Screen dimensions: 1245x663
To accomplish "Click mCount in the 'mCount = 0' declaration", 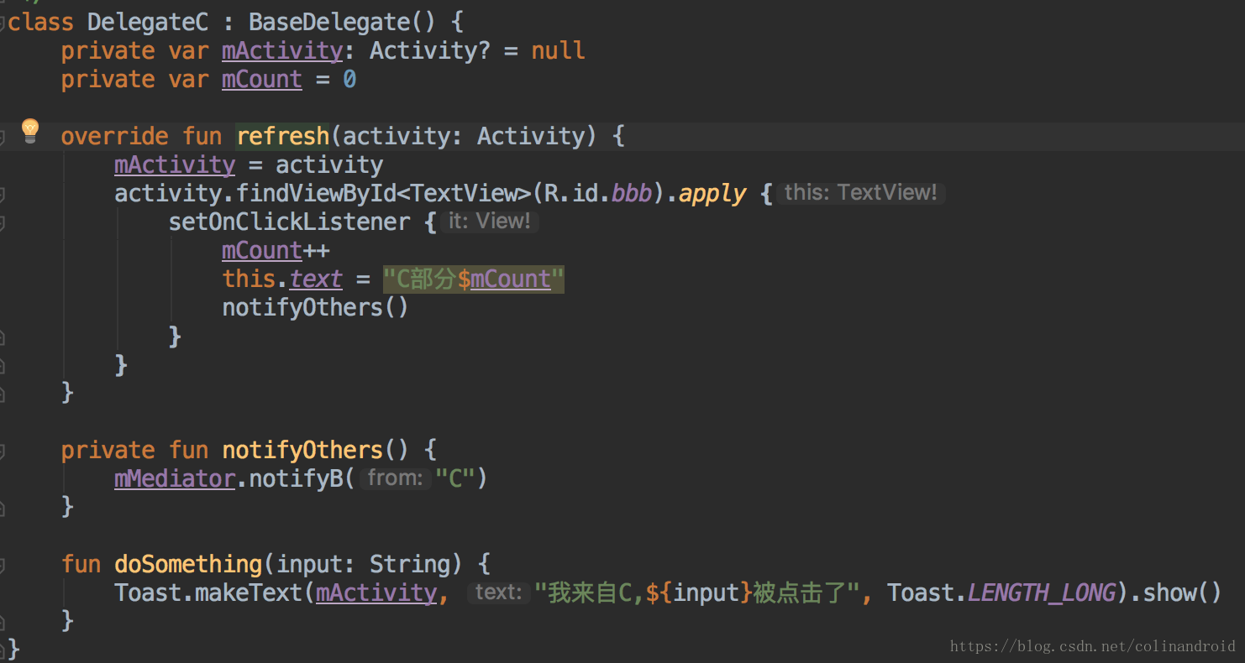I will (x=262, y=80).
